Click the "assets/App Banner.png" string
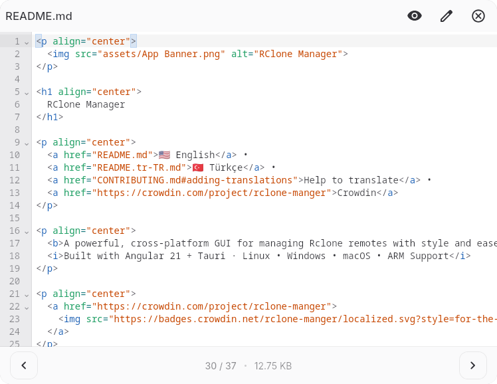The width and height of the screenshot is (497, 384). click(161, 54)
